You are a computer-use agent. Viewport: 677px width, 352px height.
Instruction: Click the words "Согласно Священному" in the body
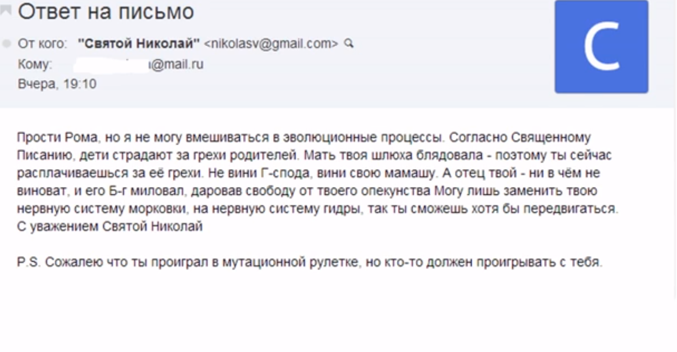point(520,138)
